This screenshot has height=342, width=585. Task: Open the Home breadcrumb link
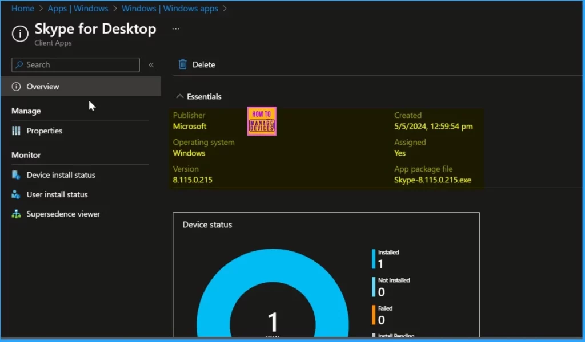(23, 8)
